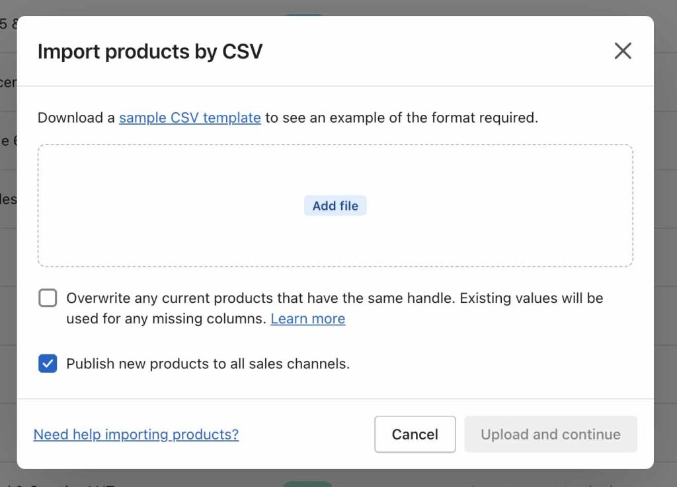Submit the import with Upload and continue
This screenshot has height=487, width=677.
click(551, 434)
